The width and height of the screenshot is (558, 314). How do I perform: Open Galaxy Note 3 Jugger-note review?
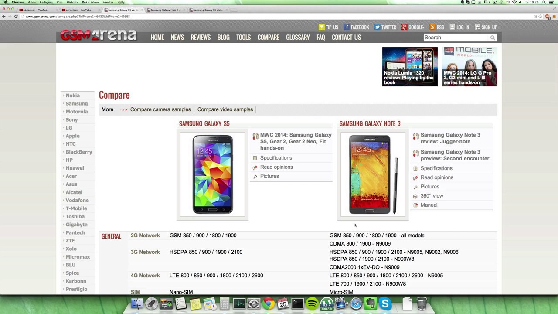click(x=450, y=138)
